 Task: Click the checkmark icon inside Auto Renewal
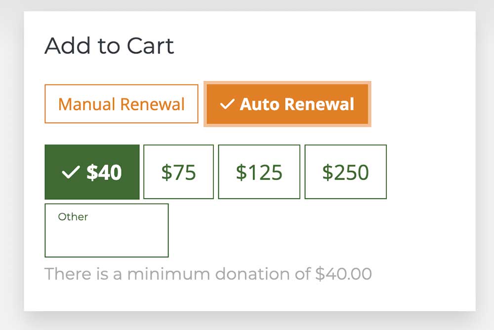pos(228,104)
